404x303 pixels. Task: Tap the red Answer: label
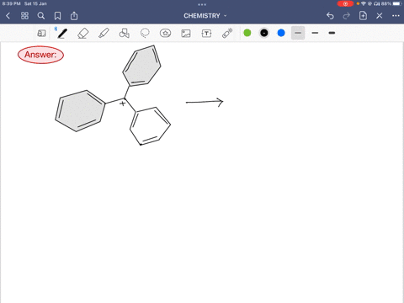(40, 55)
